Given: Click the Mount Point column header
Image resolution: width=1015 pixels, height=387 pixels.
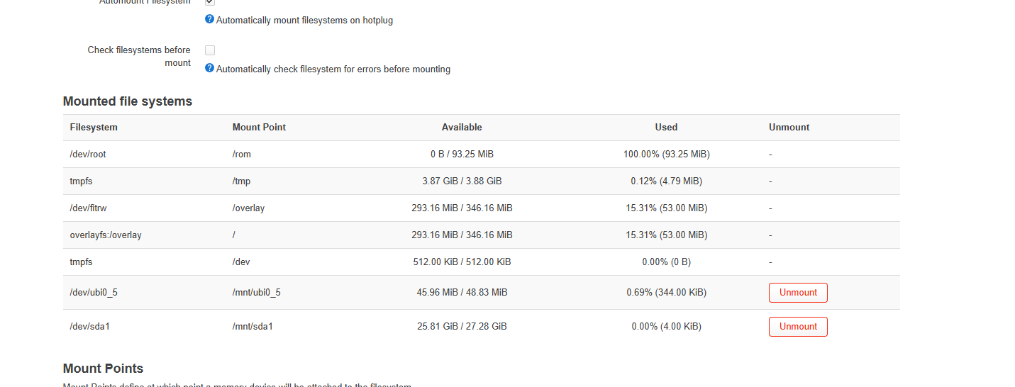Looking at the screenshot, I should [x=259, y=128].
